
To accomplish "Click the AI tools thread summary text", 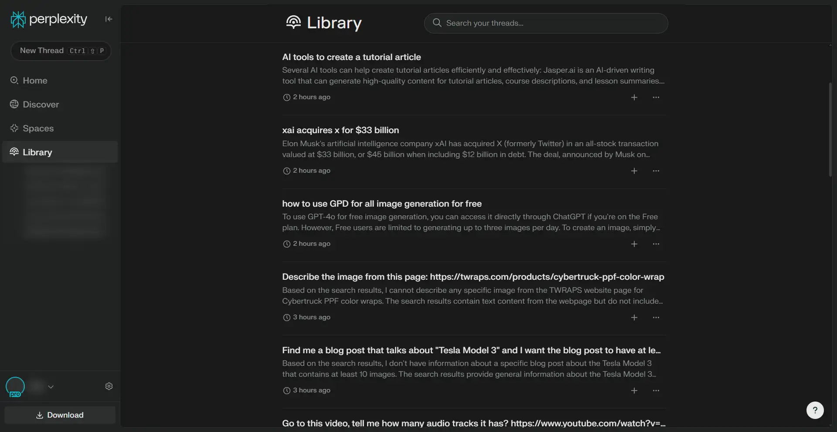I will [x=473, y=76].
